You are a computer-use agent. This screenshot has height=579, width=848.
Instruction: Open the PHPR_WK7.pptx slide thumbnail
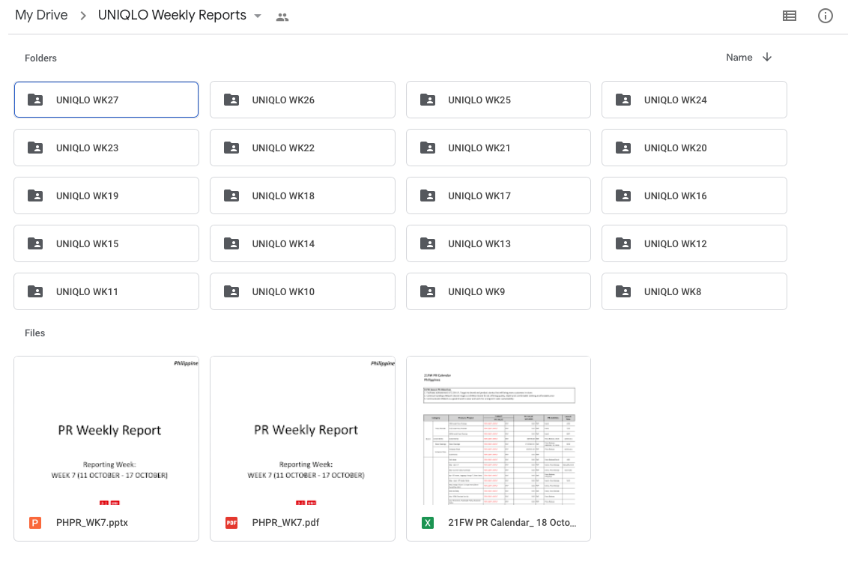pos(106,431)
